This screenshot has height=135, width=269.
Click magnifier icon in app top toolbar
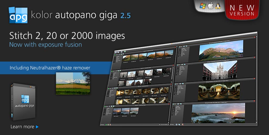121,52
